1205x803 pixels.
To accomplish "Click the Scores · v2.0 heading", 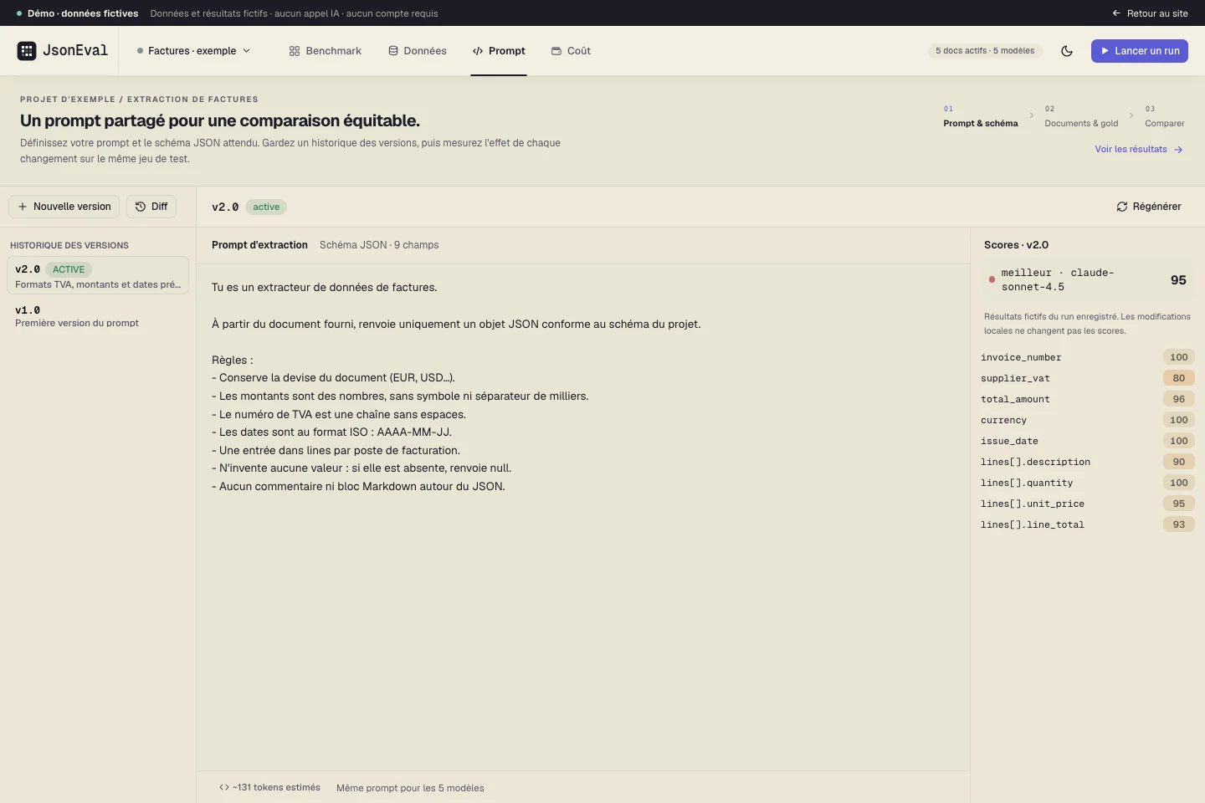I will 1016,245.
